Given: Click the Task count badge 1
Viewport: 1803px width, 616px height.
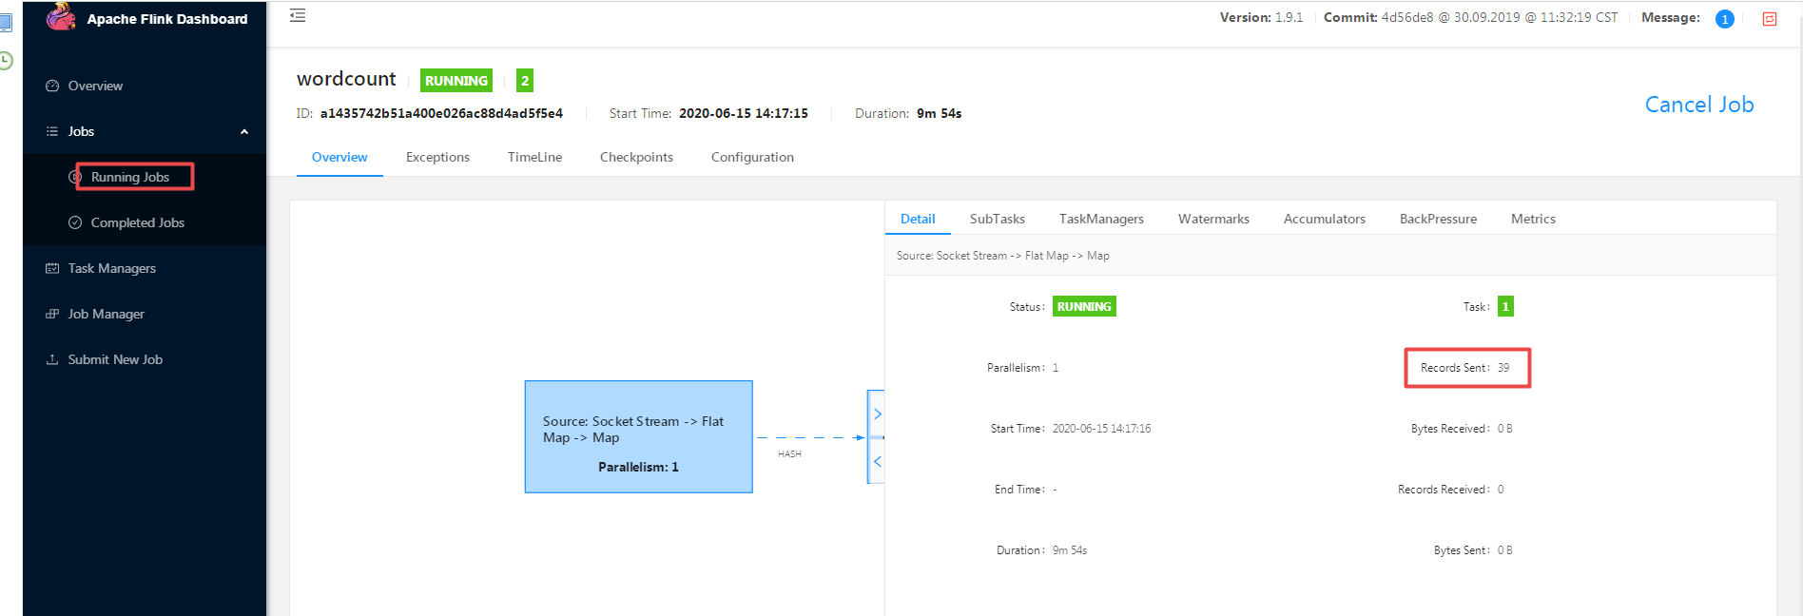Looking at the screenshot, I should (1505, 306).
